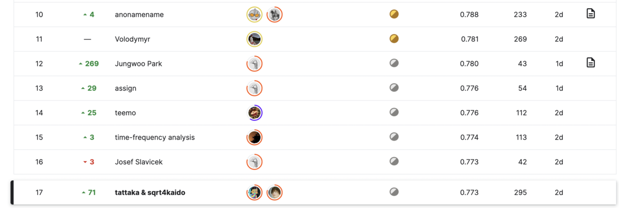Open anonamename's second member avatar
This screenshot has height=208, width=619.
pyautogui.click(x=274, y=14)
